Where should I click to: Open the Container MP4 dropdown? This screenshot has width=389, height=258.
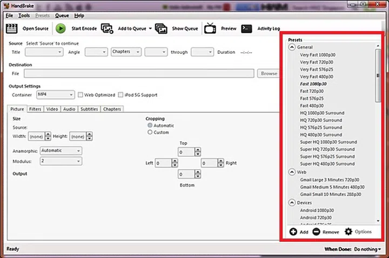pos(56,94)
